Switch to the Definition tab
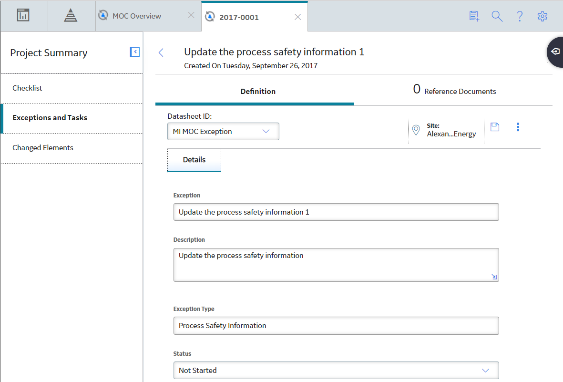The width and height of the screenshot is (563, 382). click(x=255, y=91)
